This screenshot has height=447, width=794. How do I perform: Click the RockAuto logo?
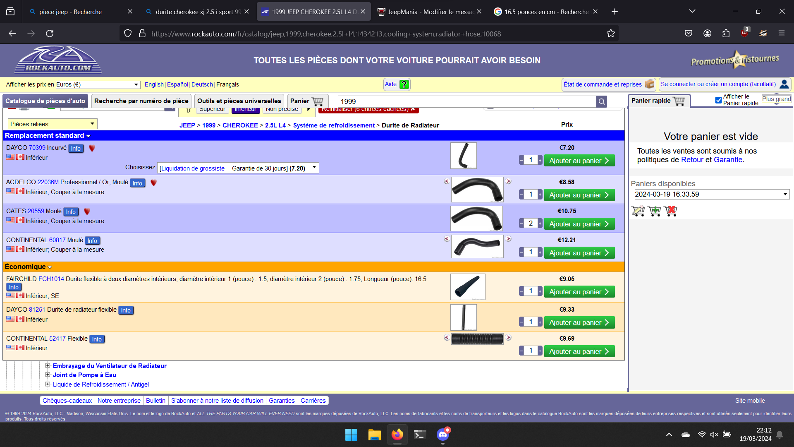pyautogui.click(x=58, y=60)
